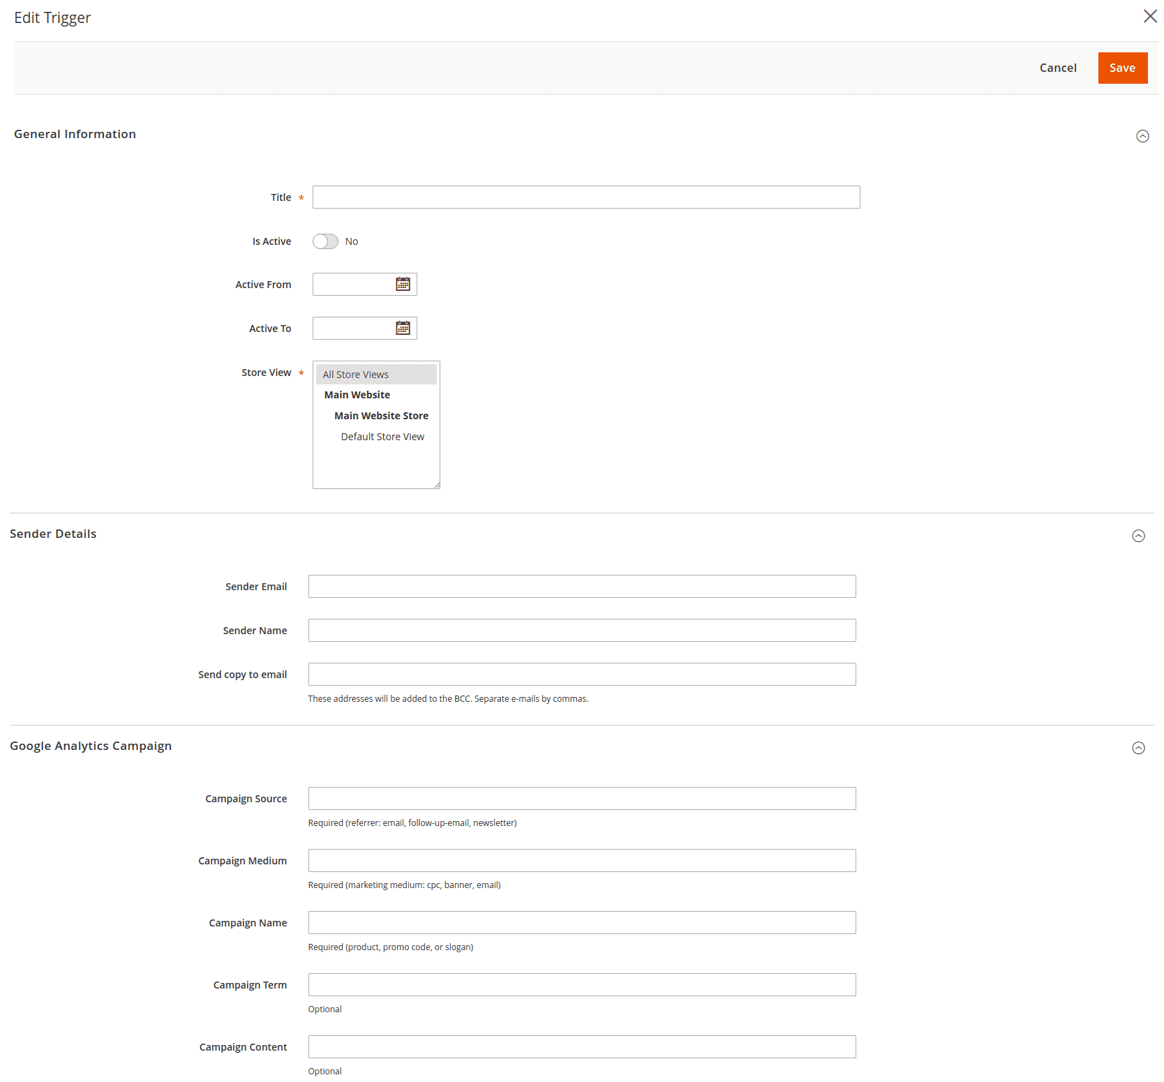Save the trigger
Image resolution: width=1164 pixels, height=1082 pixels.
click(x=1122, y=68)
